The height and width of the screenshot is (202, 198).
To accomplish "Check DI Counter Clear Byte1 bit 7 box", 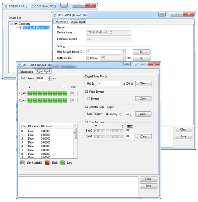I will click(x=96, y=136).
